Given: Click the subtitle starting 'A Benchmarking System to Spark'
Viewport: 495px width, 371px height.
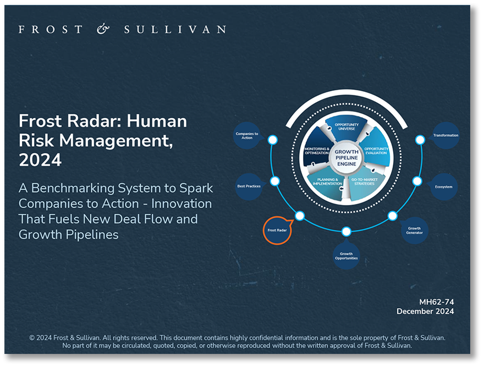Looking at the screenshot, I should [116, 212].
